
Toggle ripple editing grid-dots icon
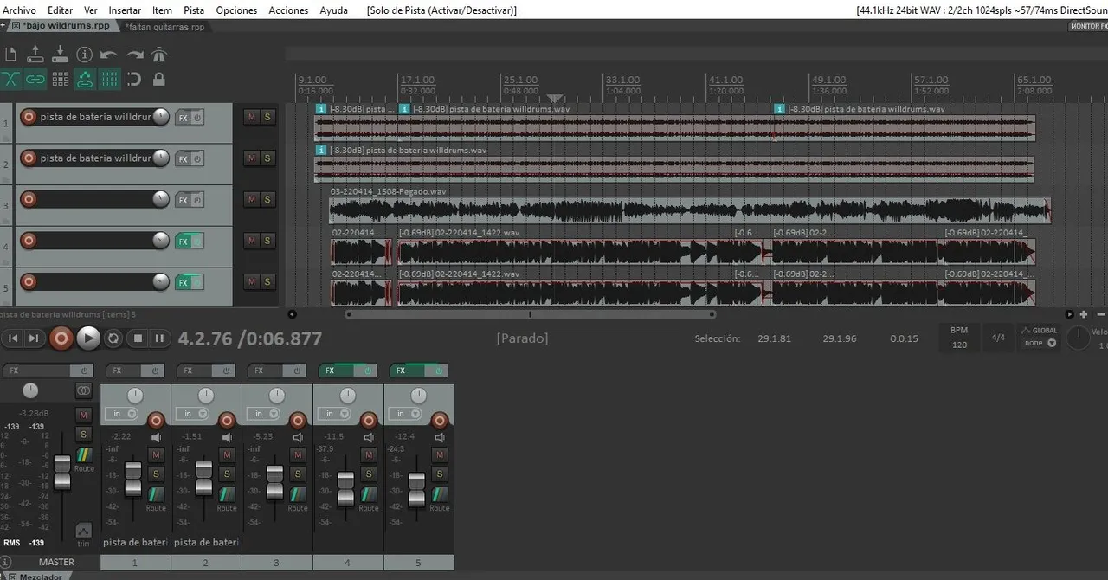click(x=60, y=79)
